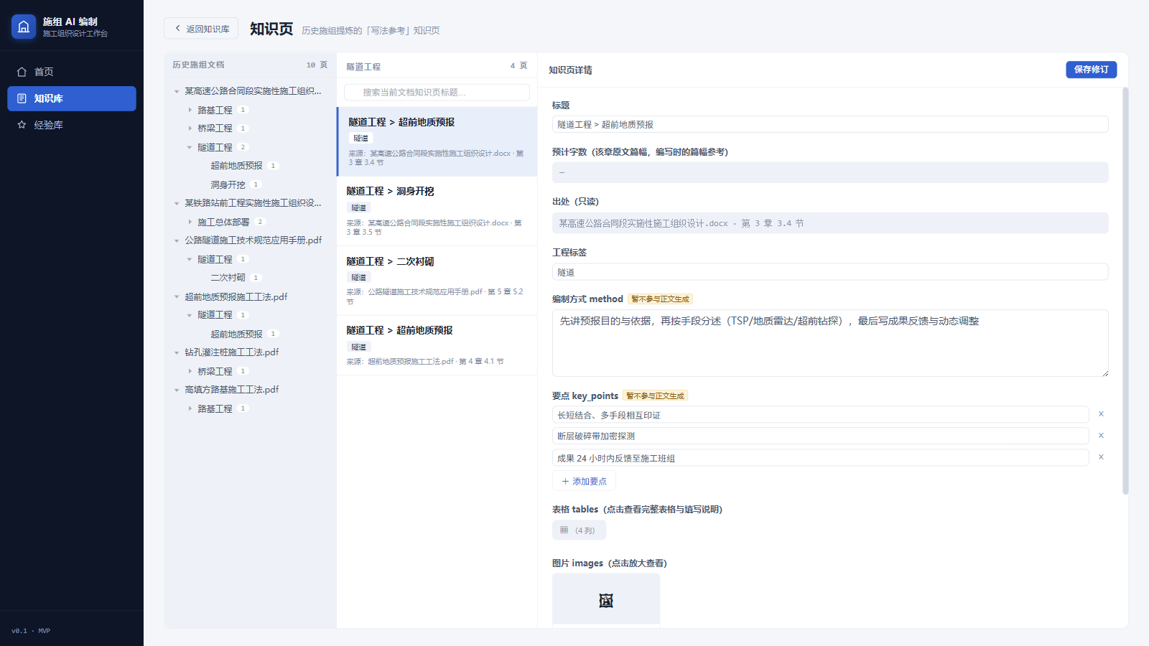
Task: Click the 添加要点 button
Action: click(x=584, y=482)
